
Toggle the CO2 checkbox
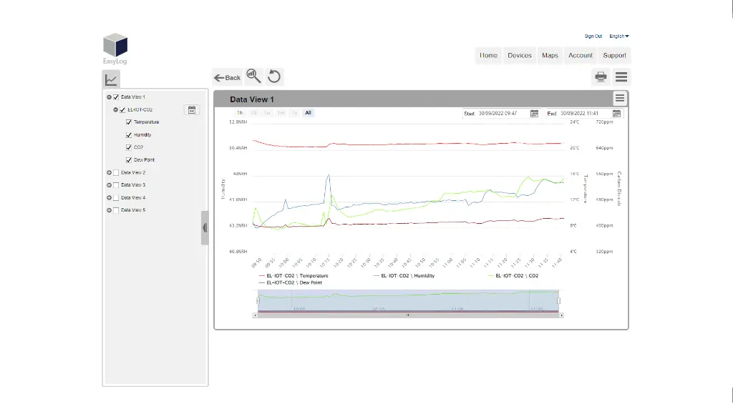[x=129, y=147]
